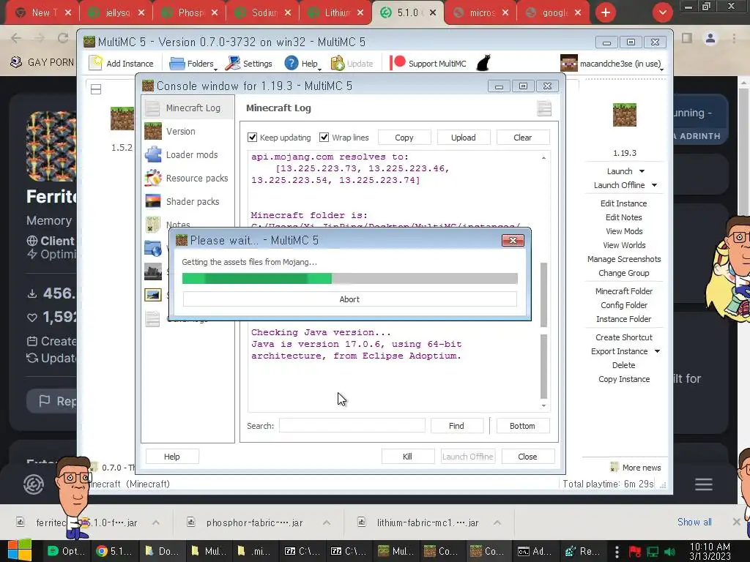Collapse the instance group toggle icon
The height and width of the screenshot is (562, 750).
click(x=96, y=89)
